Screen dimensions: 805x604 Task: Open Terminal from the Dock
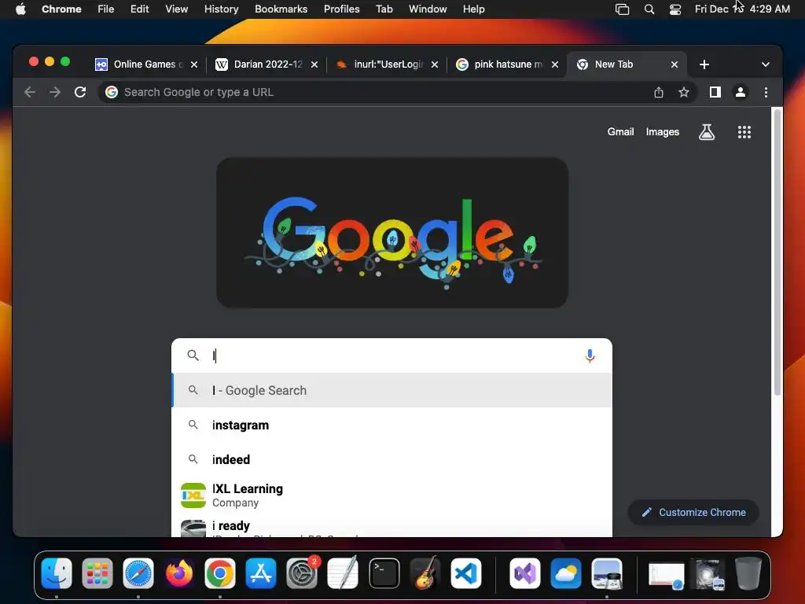(384, 573)
